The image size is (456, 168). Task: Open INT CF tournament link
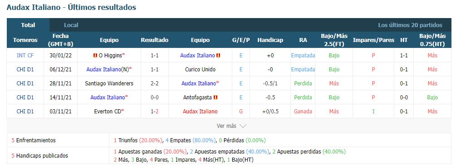click(x=25, y=56)
